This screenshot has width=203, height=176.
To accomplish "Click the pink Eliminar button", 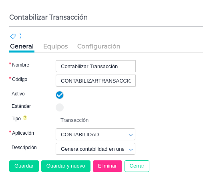I will pos(107,166).
